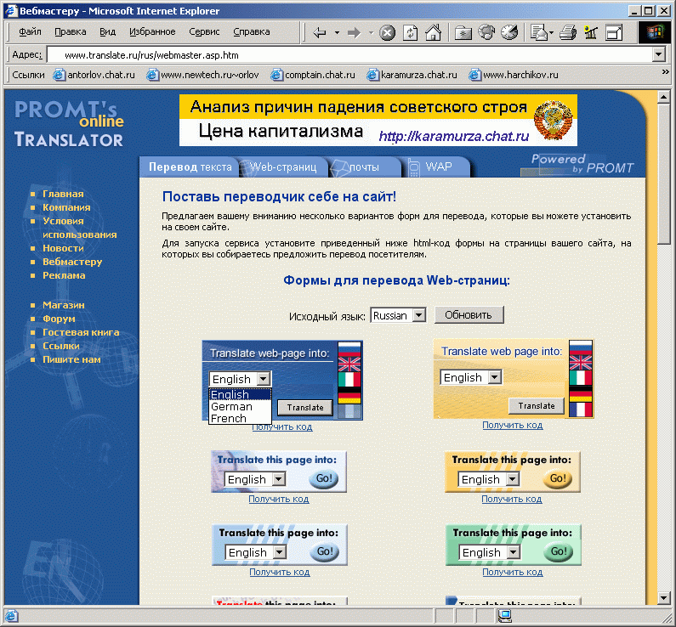Open the Исходный язык Russian dropdown

pyautogui.click(x=398, y=315)
